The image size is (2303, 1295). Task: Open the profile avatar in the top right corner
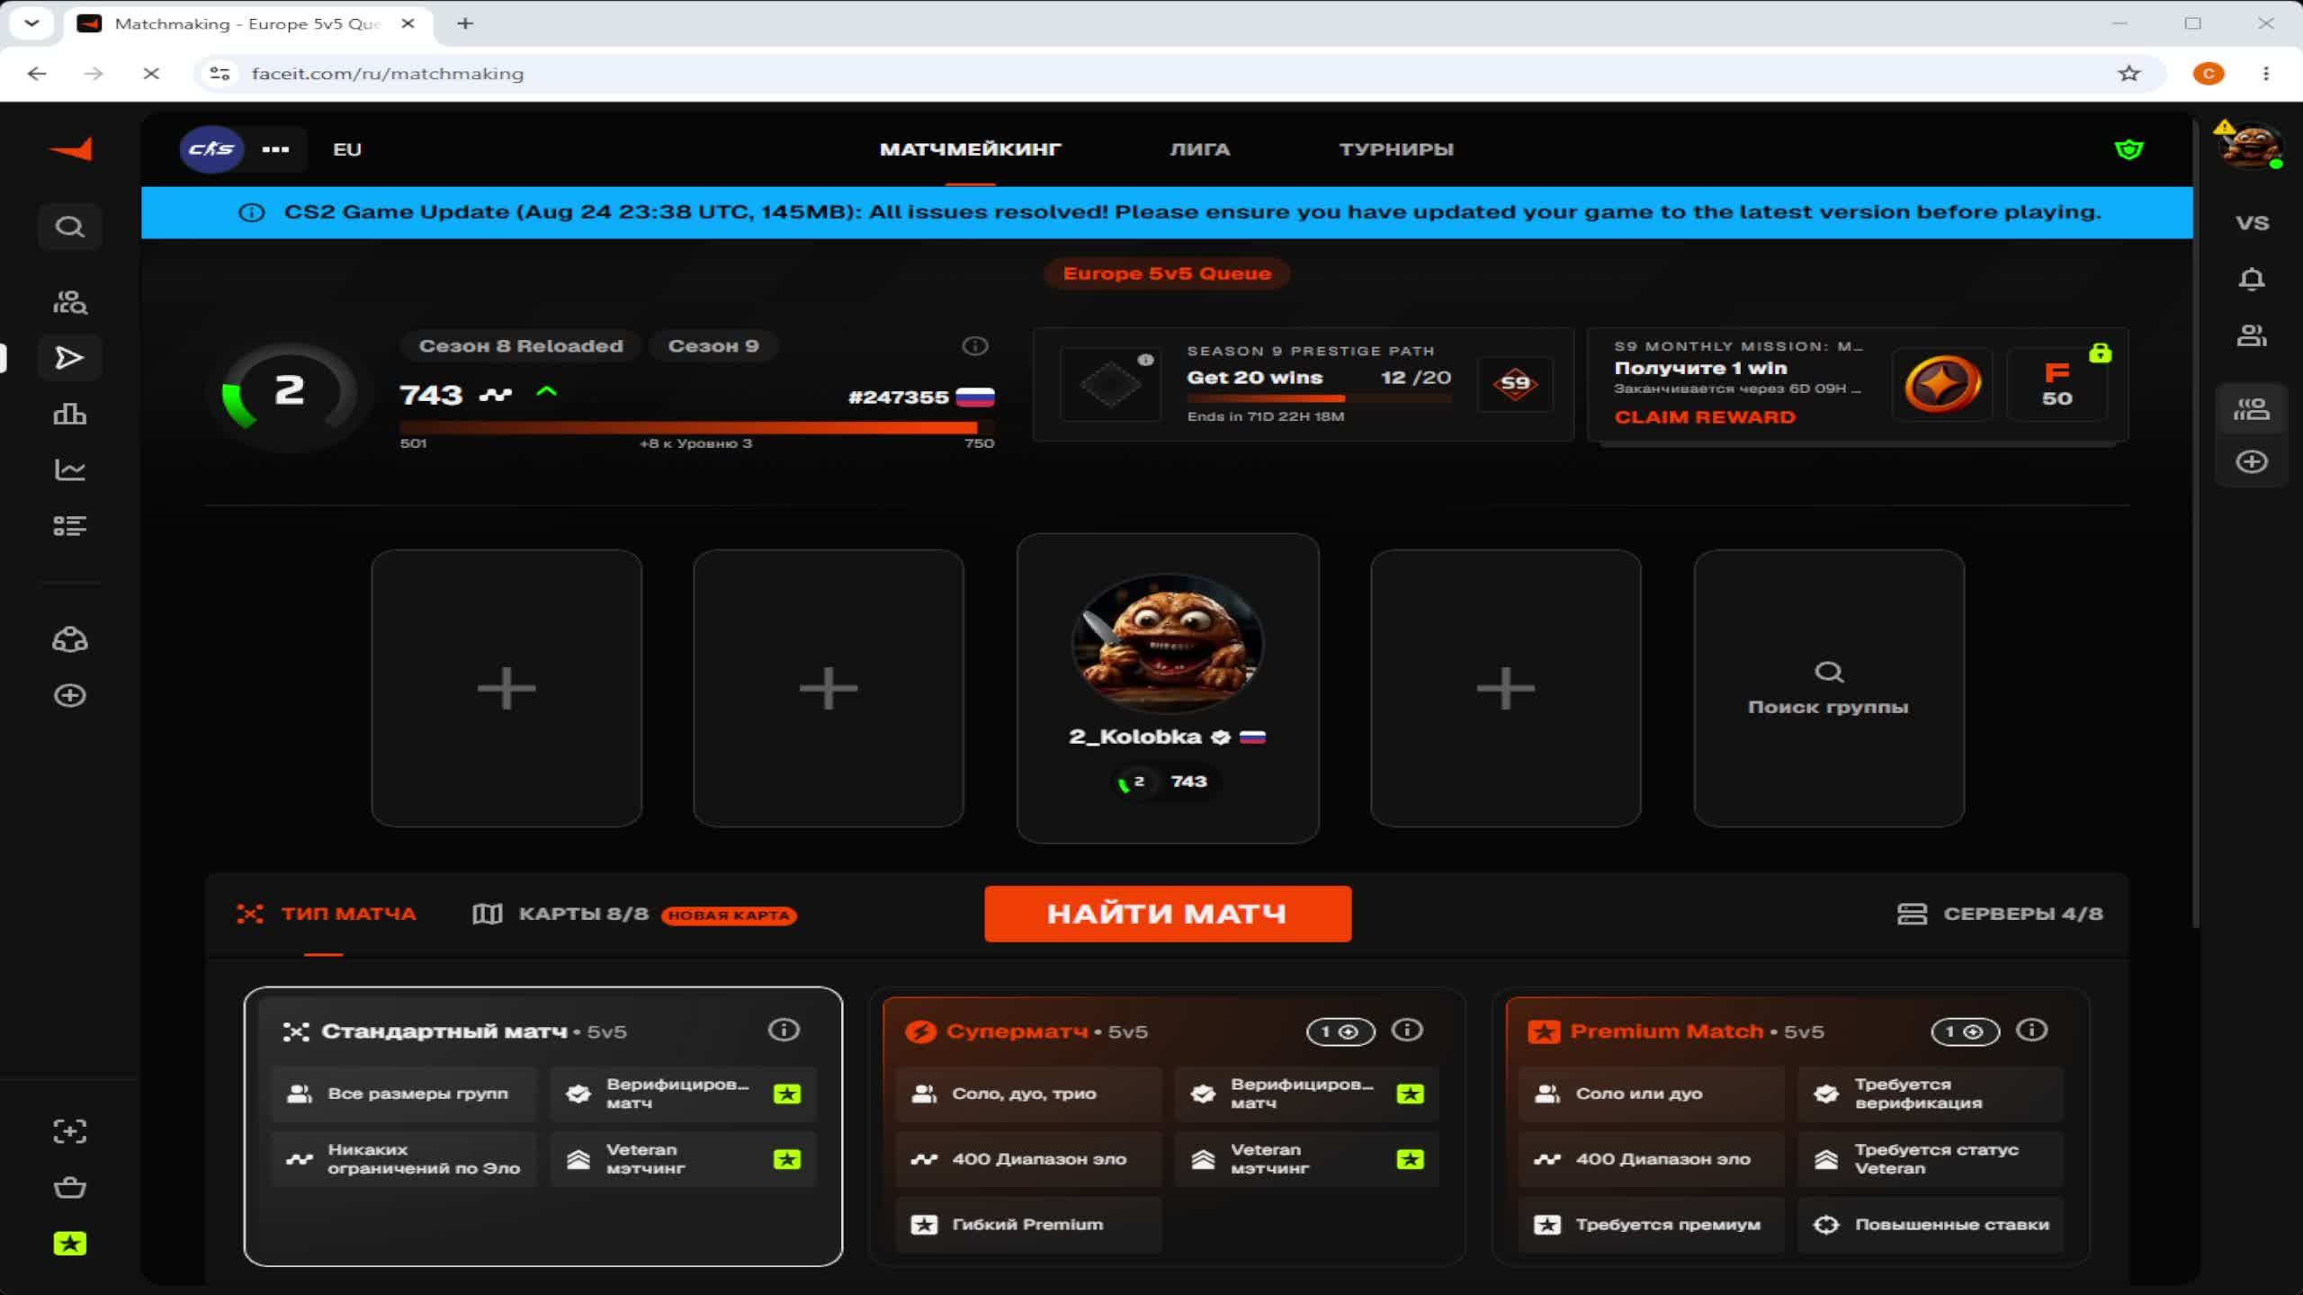click(x=2251, y=146)
